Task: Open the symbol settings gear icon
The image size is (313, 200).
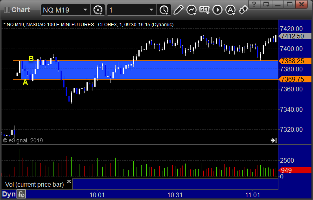Action: [98, 10]
